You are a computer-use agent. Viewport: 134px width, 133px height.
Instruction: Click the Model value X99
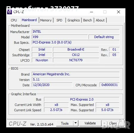click(x=60, y=37)
